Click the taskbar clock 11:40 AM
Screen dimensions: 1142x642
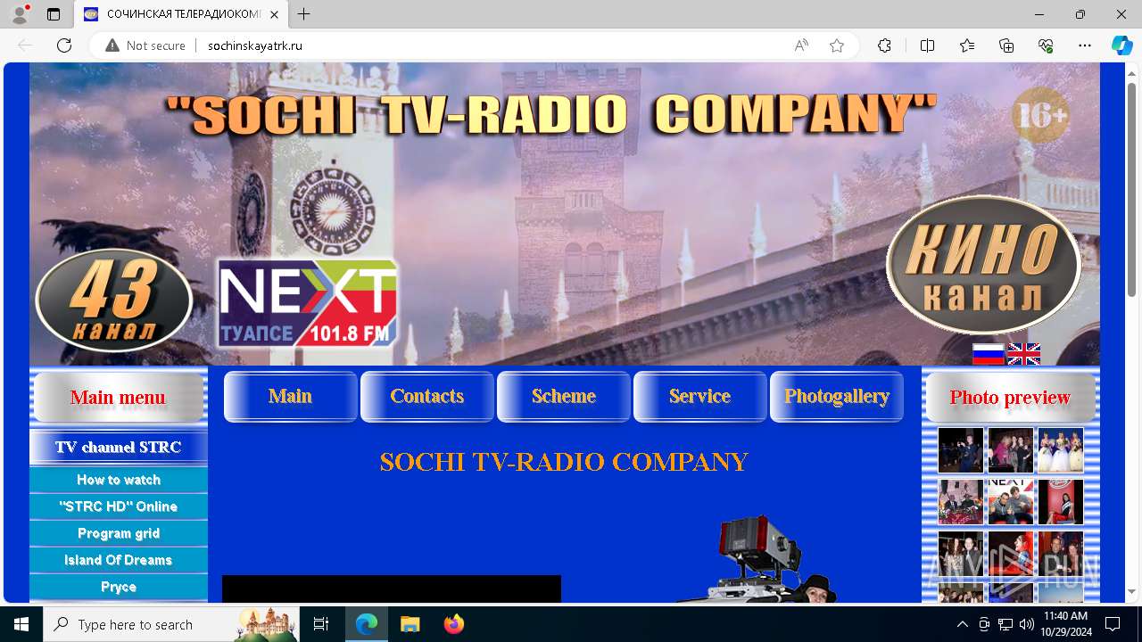1065,624
